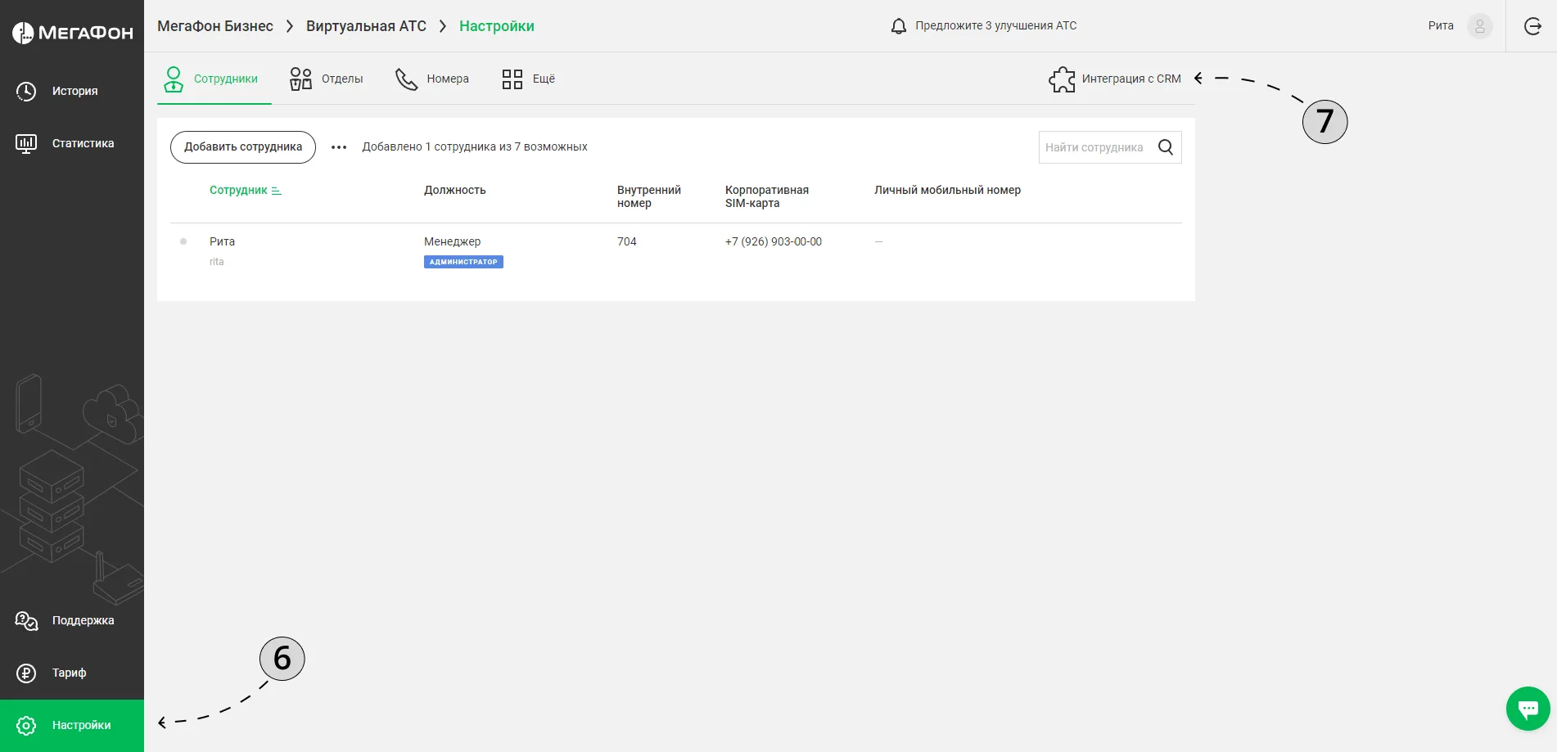Open the Рита employee row
The width and height of the screenshot is (1557, 752).
coord(676,251)
